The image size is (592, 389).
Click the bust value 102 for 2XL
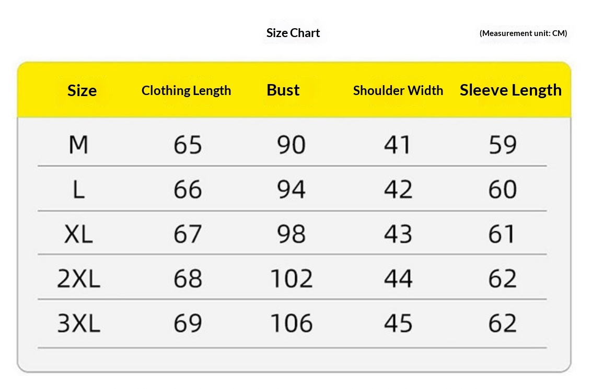coord(292,278)
